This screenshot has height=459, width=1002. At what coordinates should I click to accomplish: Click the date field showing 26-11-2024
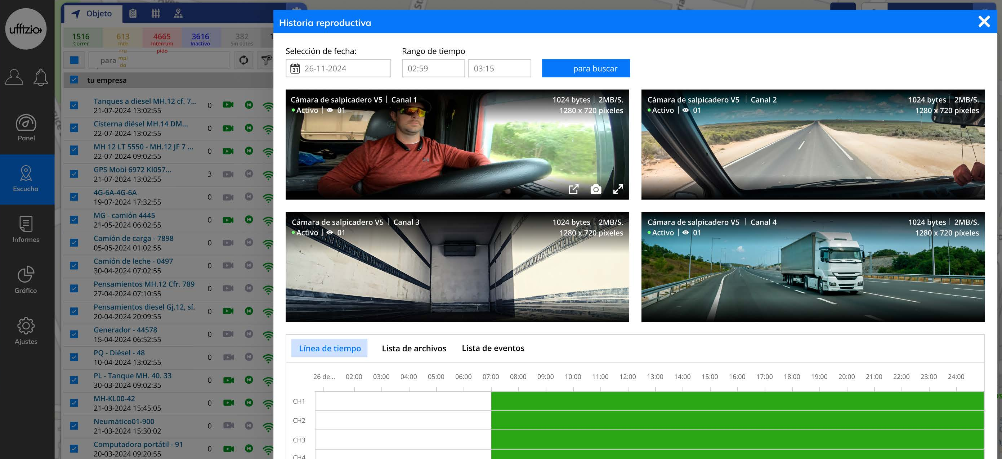pos(338,68)
